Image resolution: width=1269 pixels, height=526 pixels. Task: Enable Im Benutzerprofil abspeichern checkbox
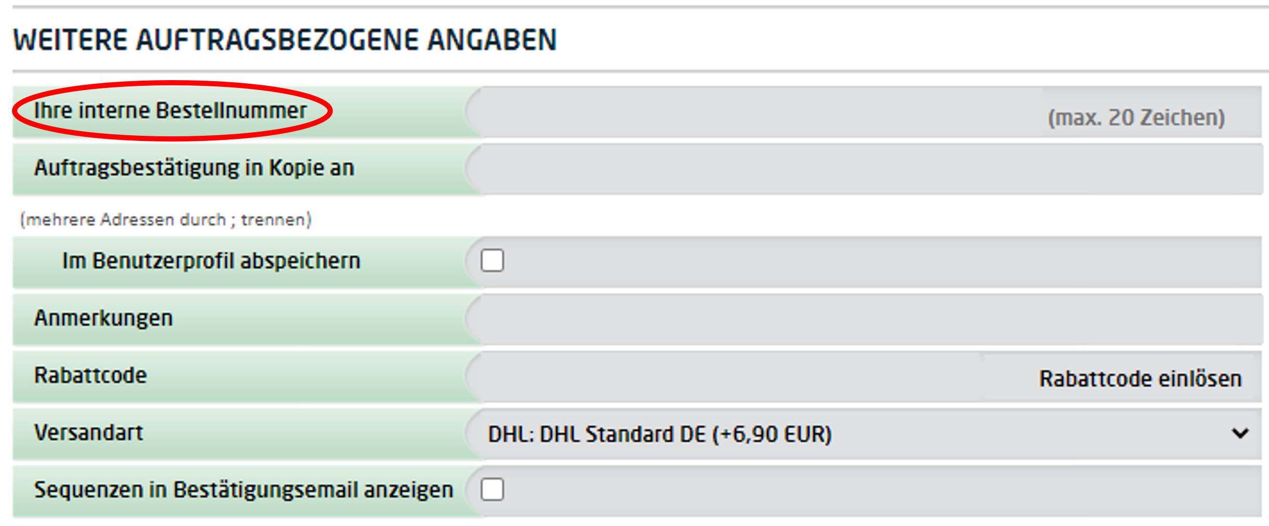(492, 261)
